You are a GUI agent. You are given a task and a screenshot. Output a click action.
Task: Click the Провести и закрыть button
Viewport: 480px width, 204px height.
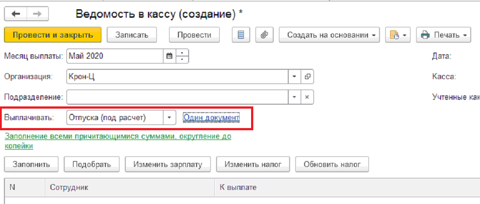[x=53, y=35]
